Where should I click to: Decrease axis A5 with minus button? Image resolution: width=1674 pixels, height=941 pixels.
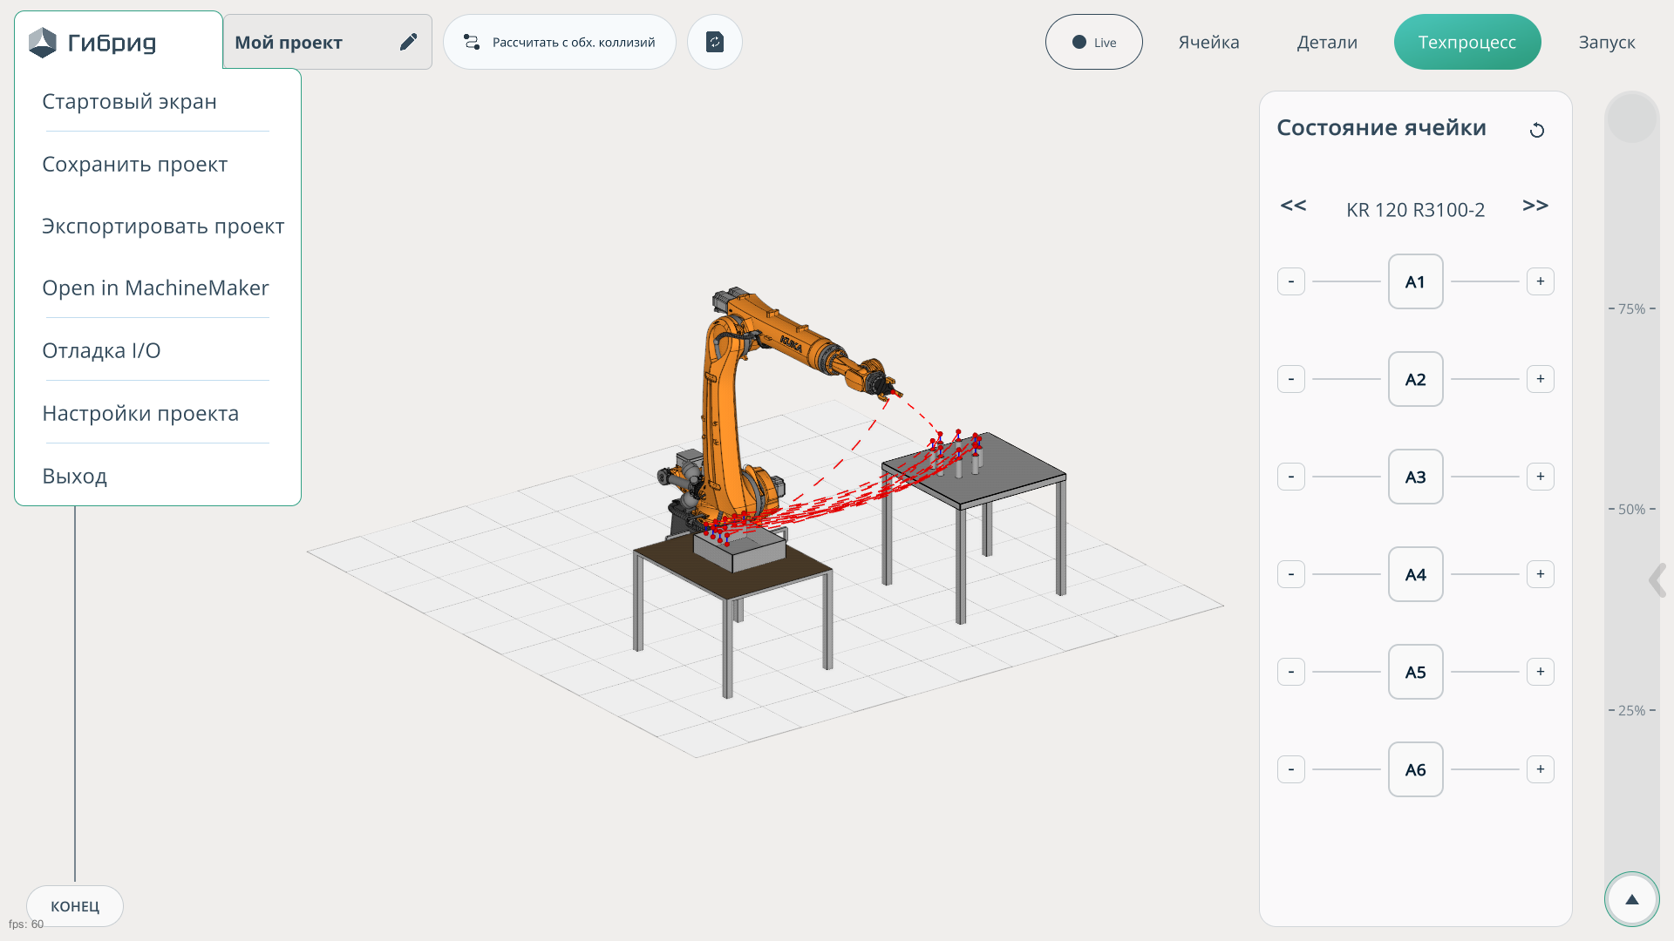click(1291, 672)
